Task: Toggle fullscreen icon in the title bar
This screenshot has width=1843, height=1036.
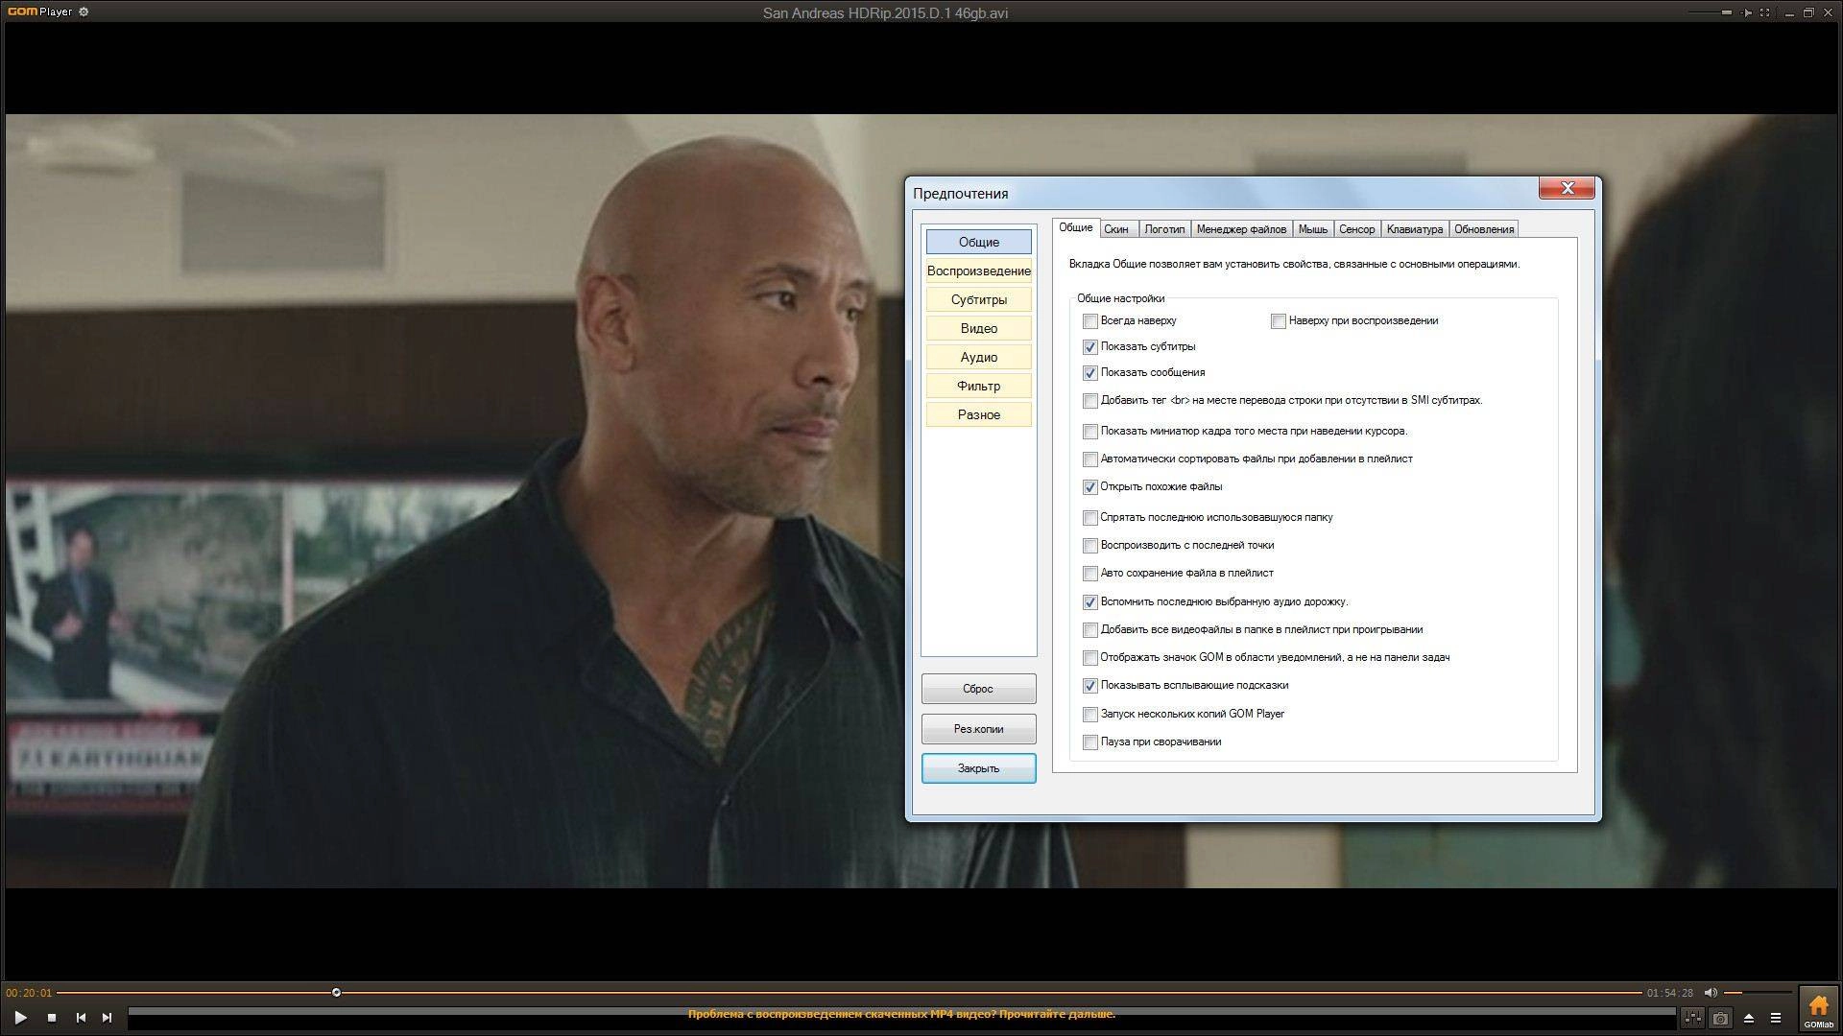Action: click(x=1764, y=12)
